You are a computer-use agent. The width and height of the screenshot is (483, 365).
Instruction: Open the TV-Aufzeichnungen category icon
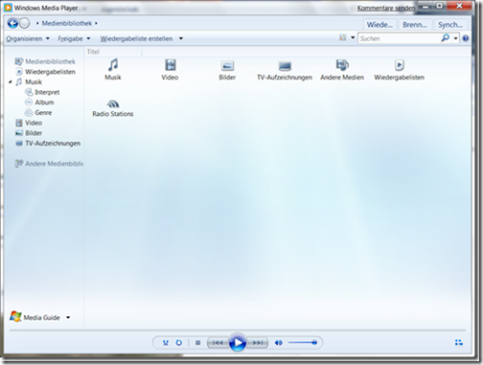tap(285, 70)
